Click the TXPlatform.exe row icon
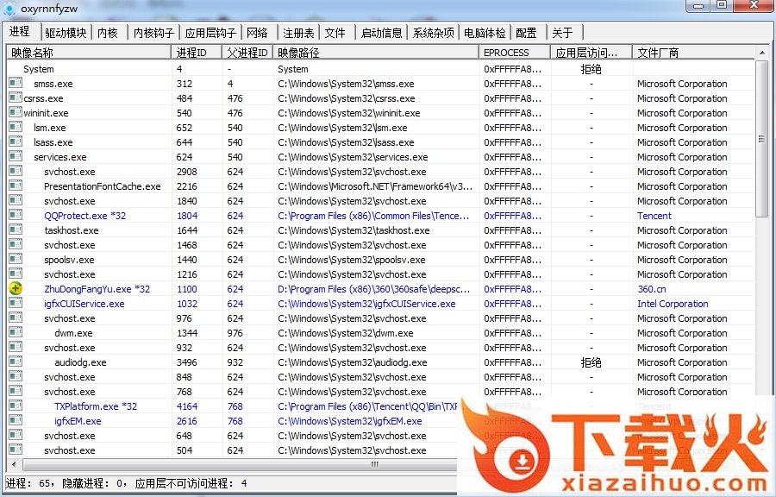 click(16, 406)
